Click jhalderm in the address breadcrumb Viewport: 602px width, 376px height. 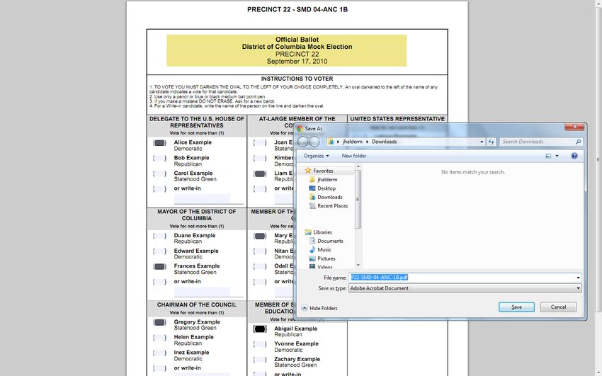pos(353,142)
